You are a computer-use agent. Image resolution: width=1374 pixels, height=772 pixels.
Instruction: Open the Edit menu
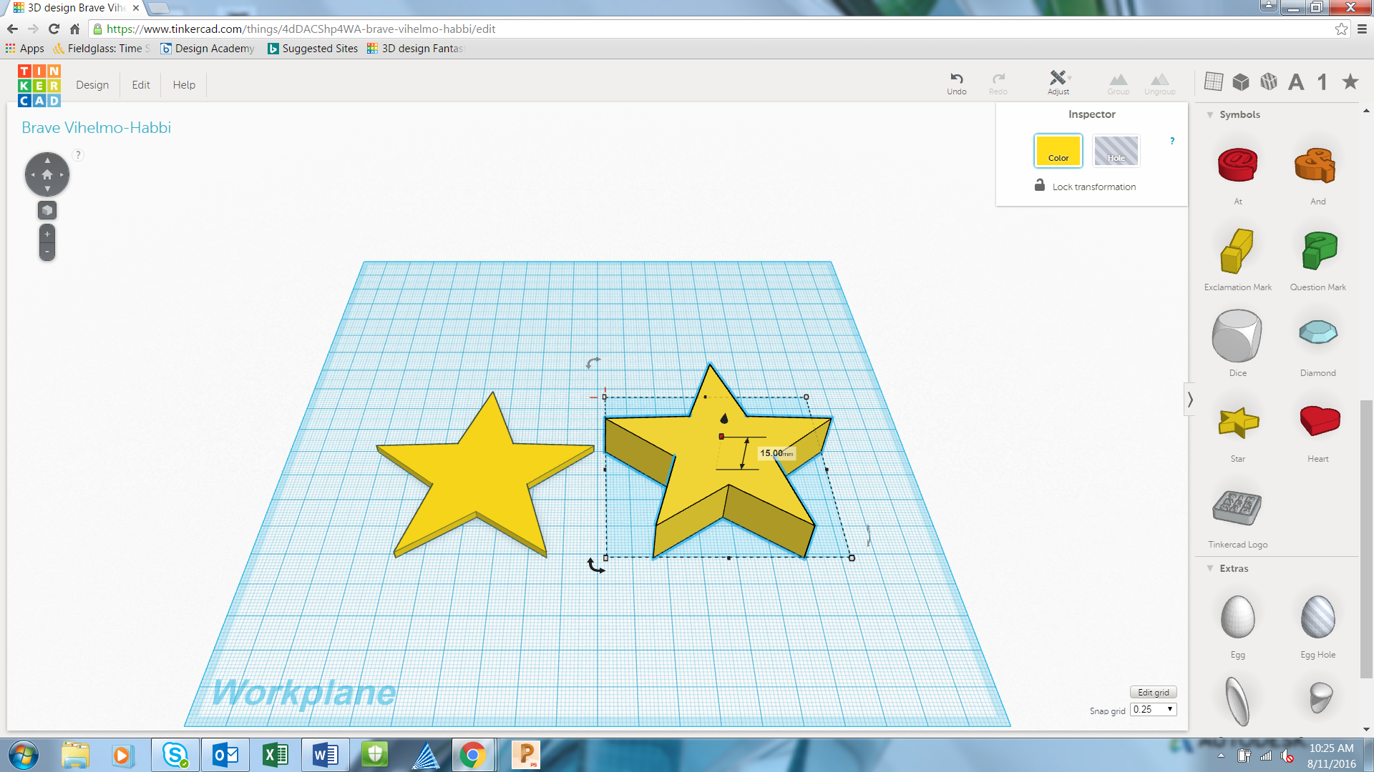141,84
